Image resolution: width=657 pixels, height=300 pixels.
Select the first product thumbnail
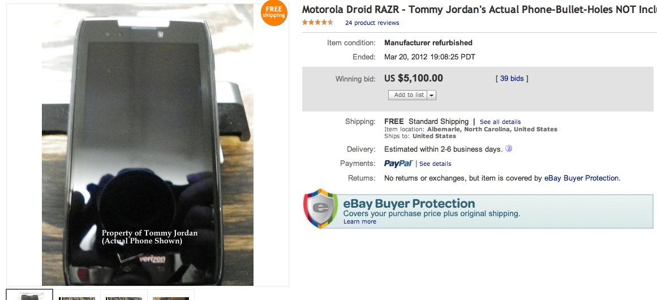click(x=29, y=295)
